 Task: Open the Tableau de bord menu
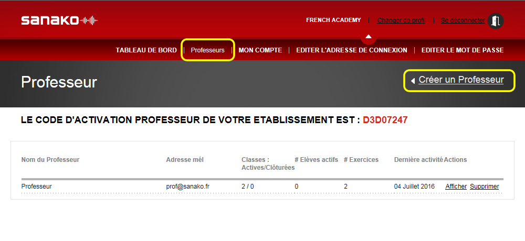(x=146, y=50)
